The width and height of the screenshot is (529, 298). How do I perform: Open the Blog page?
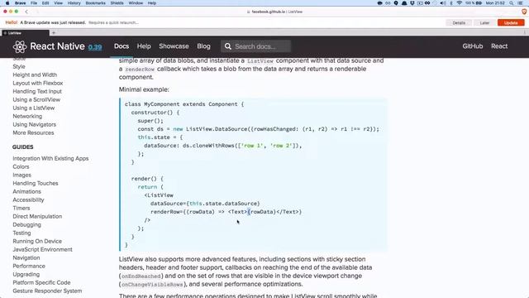[x=203, y=46]
